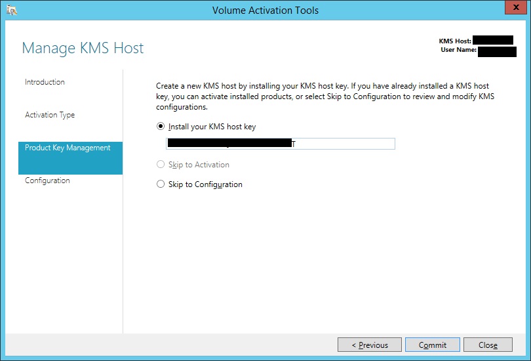Click the Volume Activation Tools title text
The width and height of the screenshot is (531, 361).
(265, 11)
